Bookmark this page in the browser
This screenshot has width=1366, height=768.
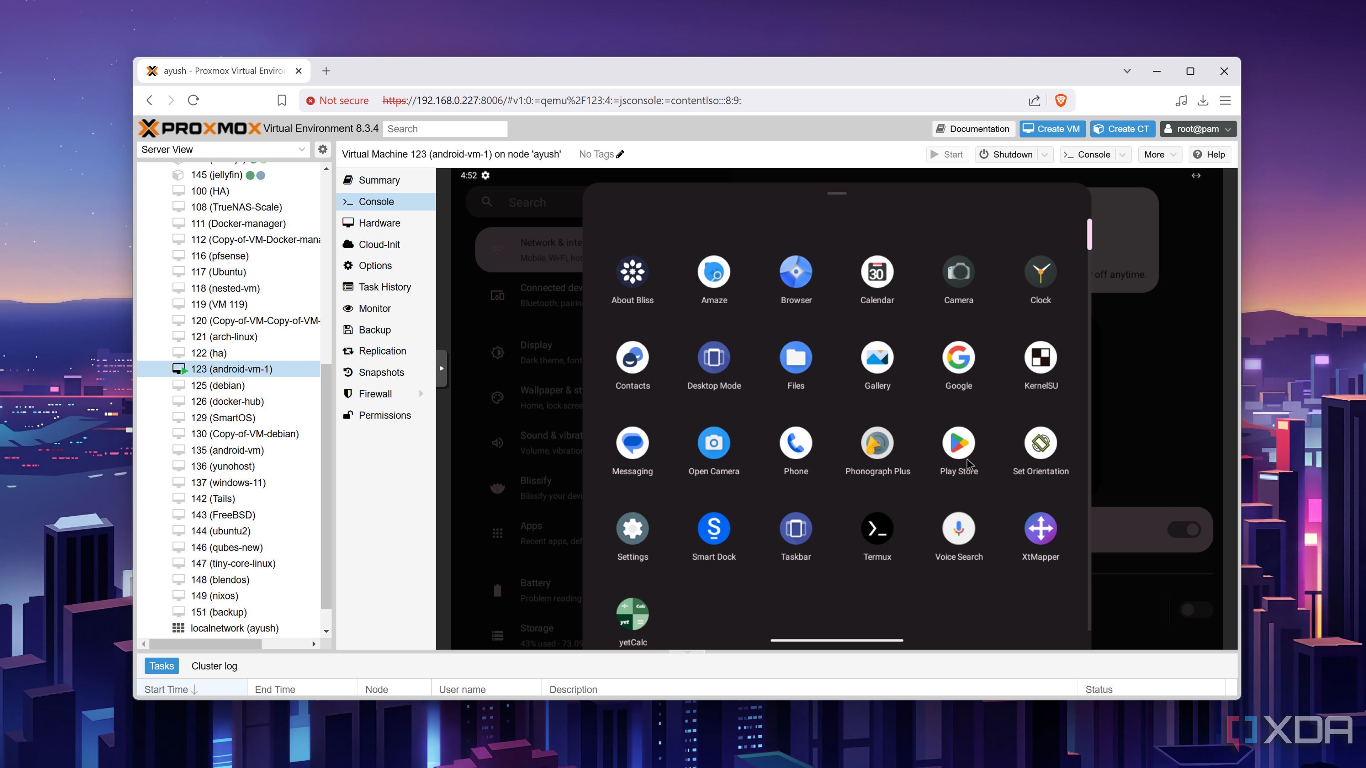[282, 100]
